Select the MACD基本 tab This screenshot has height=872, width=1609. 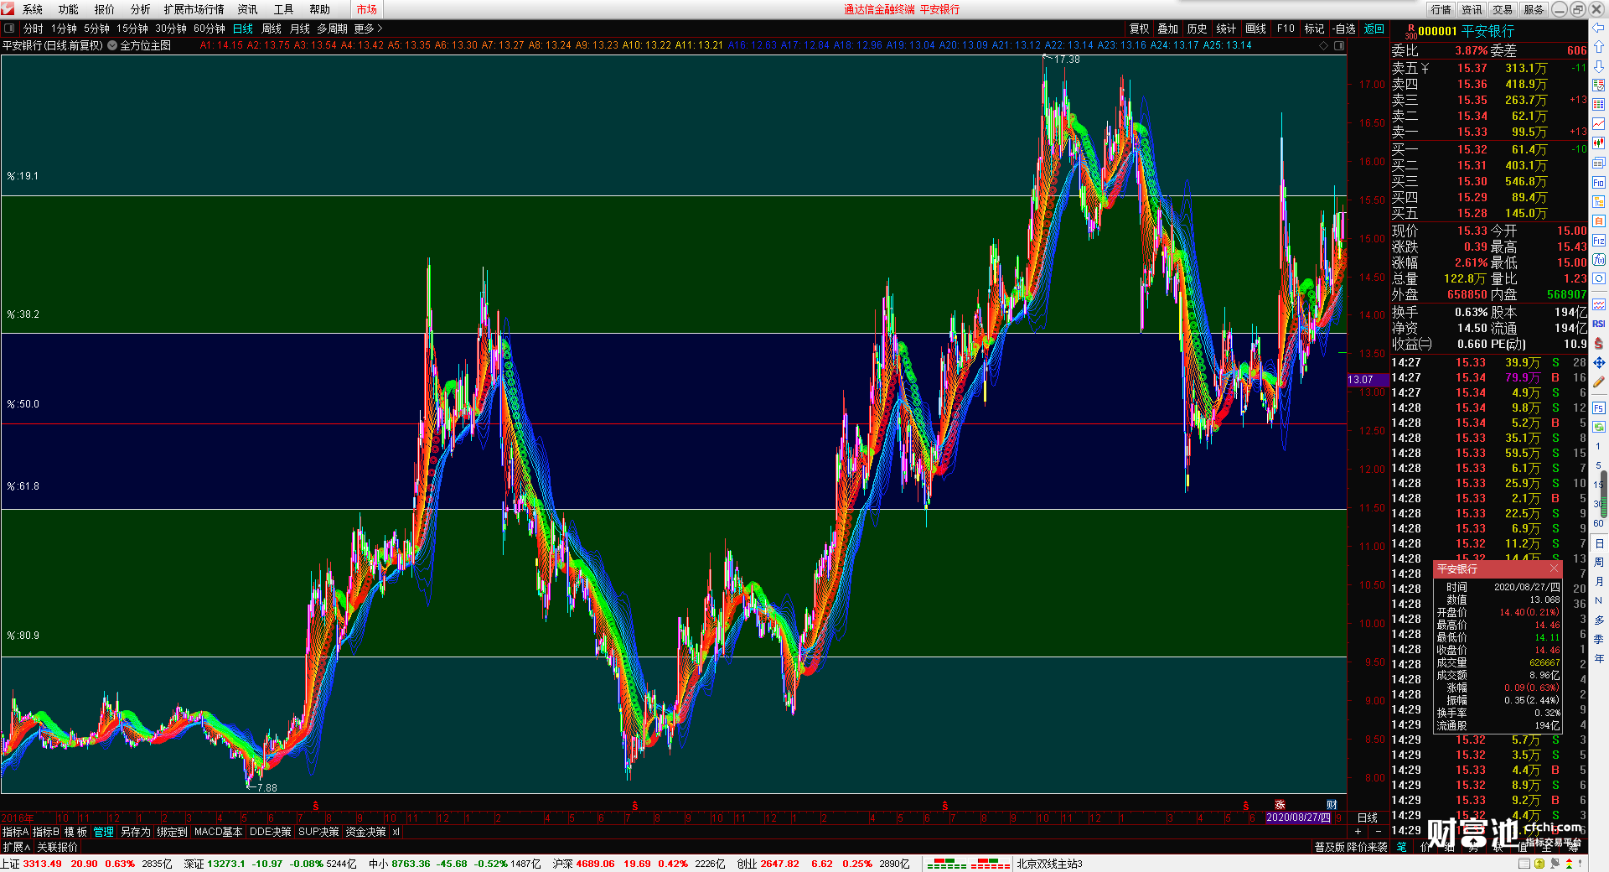pyautogui.click(x=218, y=832)
